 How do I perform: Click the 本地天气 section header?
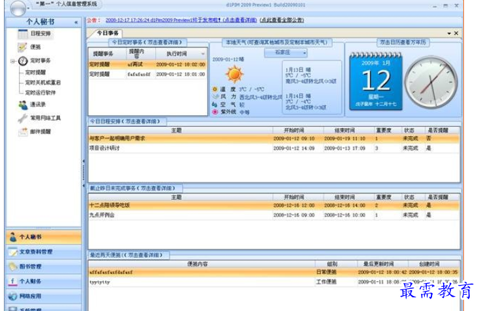point(276,42)
